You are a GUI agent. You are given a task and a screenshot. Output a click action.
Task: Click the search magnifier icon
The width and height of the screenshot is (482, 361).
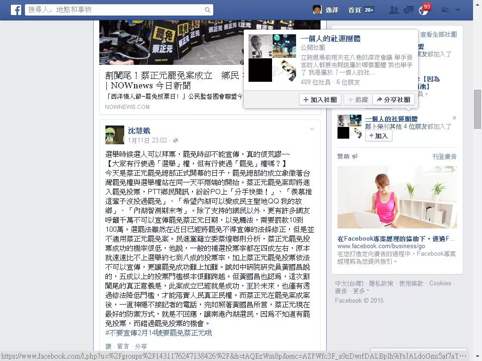click(208, 10)
